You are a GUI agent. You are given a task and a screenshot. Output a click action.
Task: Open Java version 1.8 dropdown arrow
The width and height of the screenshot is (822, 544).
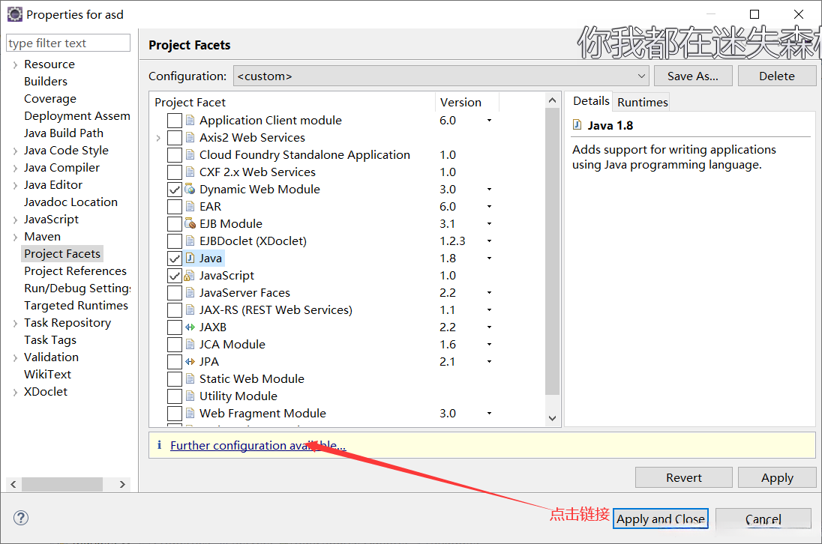pos(489,258)
